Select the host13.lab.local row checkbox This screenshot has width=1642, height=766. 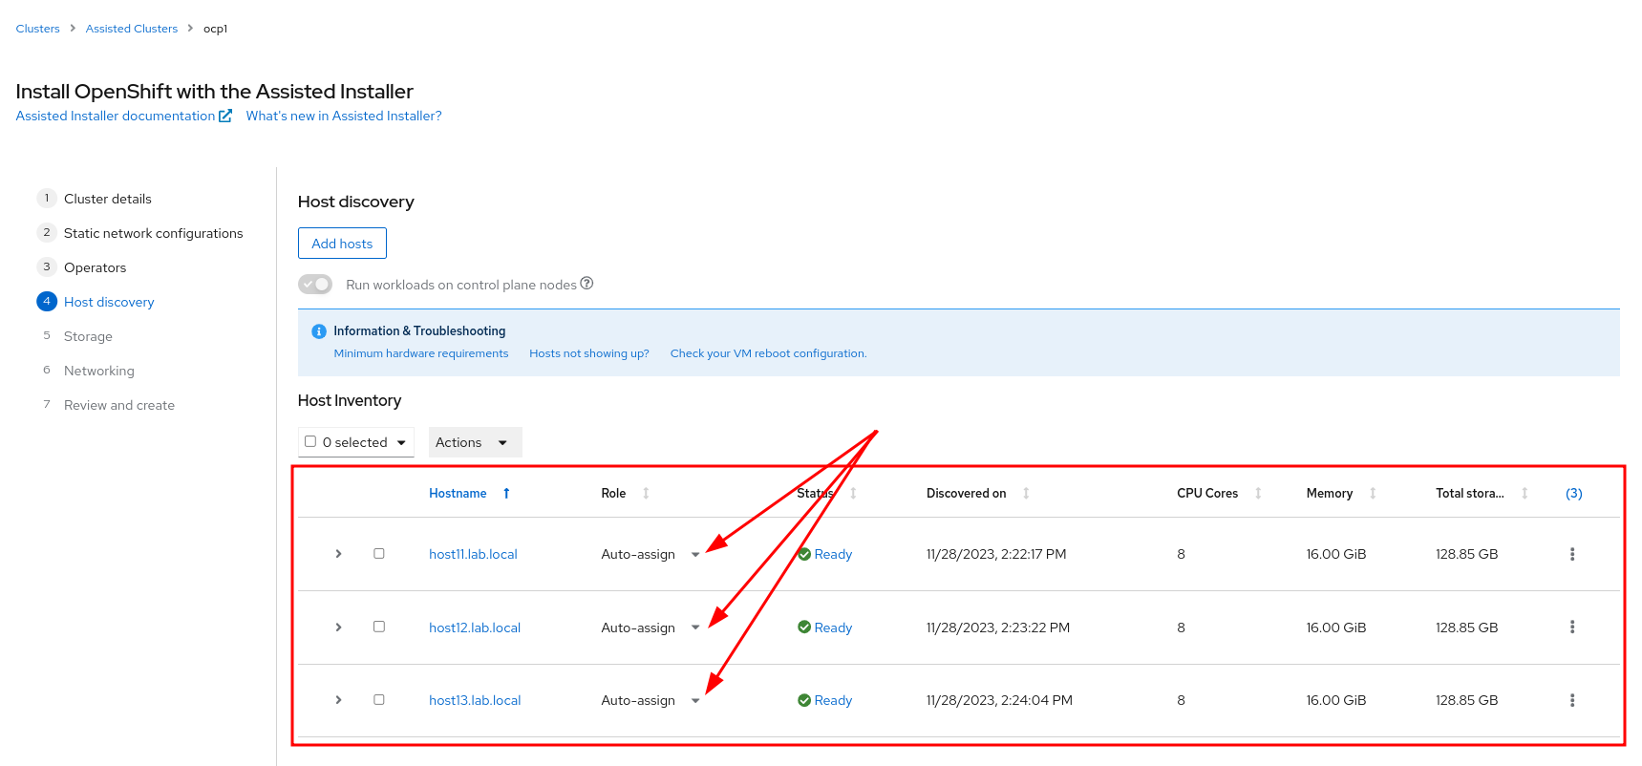(379, 700)
